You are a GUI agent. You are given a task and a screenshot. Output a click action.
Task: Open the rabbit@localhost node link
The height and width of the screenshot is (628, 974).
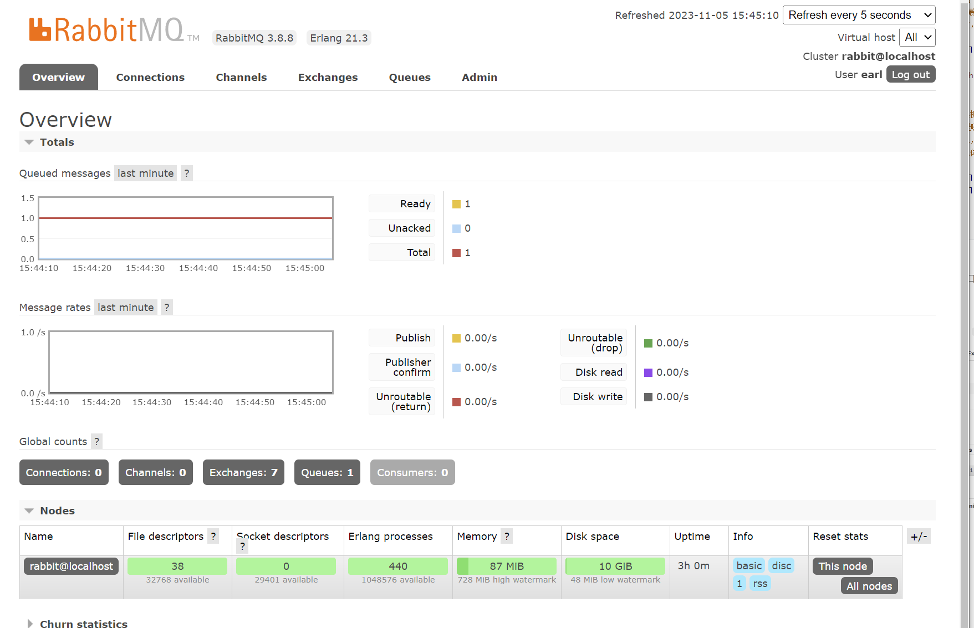(x=72, y=566)
